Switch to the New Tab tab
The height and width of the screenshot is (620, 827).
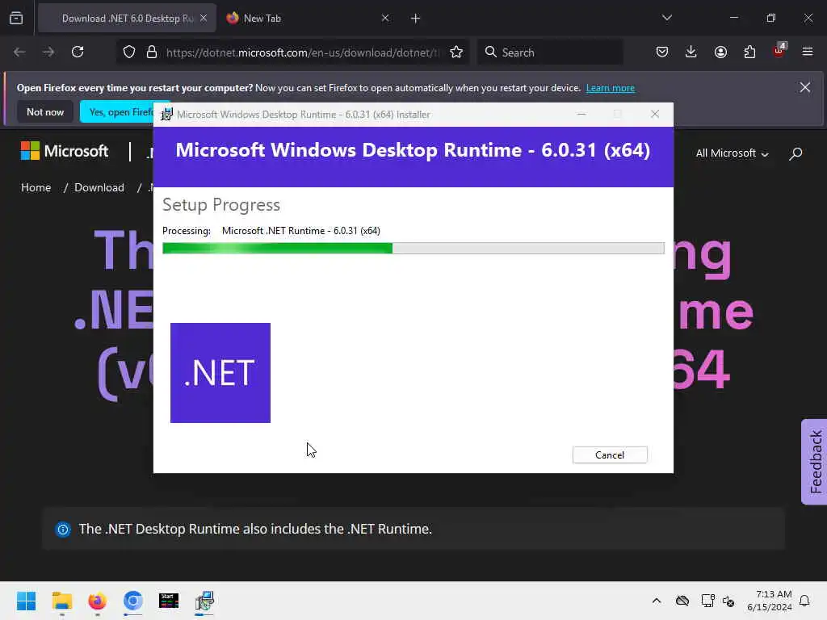(308, 19)
